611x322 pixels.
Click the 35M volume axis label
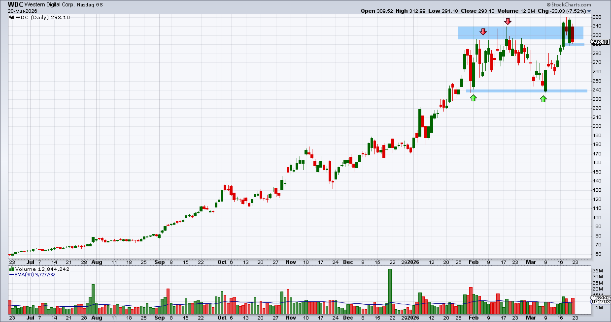tap(598, 271)
